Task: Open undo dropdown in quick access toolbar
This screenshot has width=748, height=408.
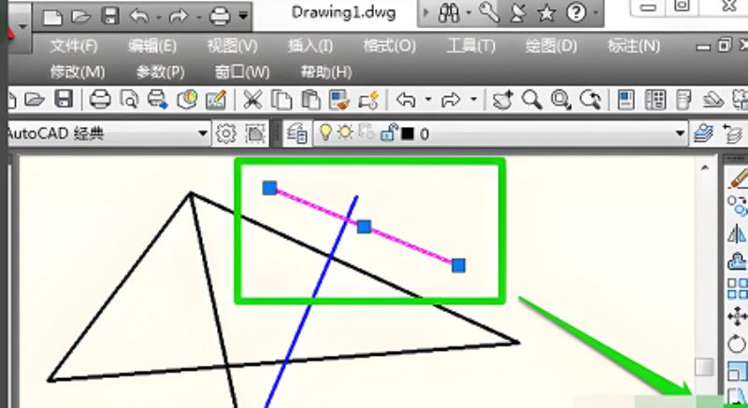Action: coord(158,17)
